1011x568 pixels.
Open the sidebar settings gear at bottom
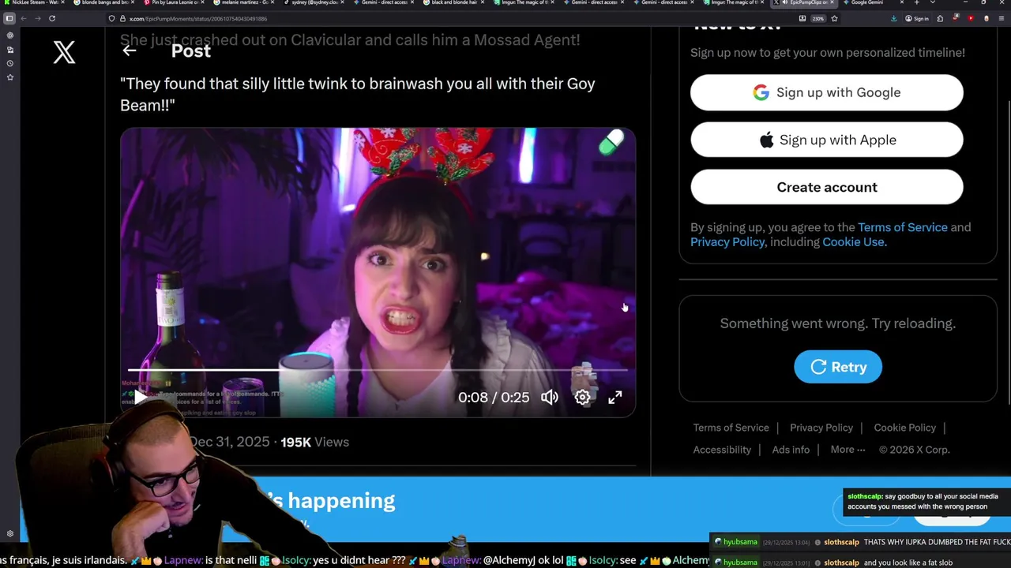click(x=9, y=534)
